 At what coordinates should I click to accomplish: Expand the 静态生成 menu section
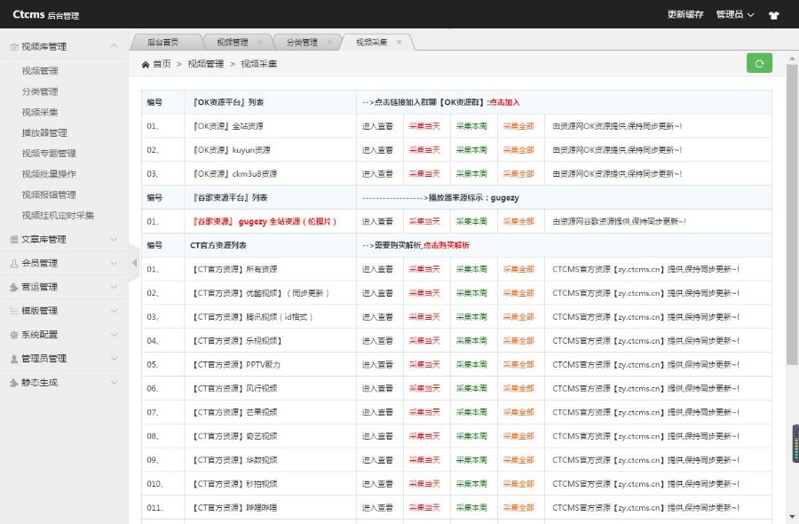pyautogui.click(x=115, y=382)
